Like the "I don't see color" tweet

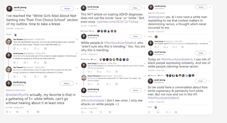click(102, 112)
